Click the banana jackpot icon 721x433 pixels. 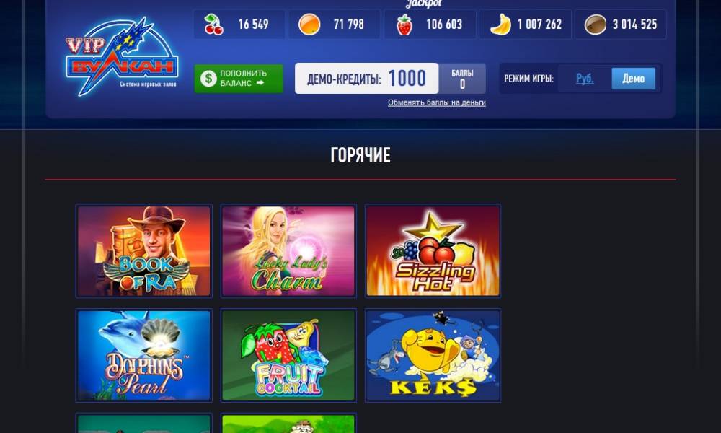(x=501, y=25)
